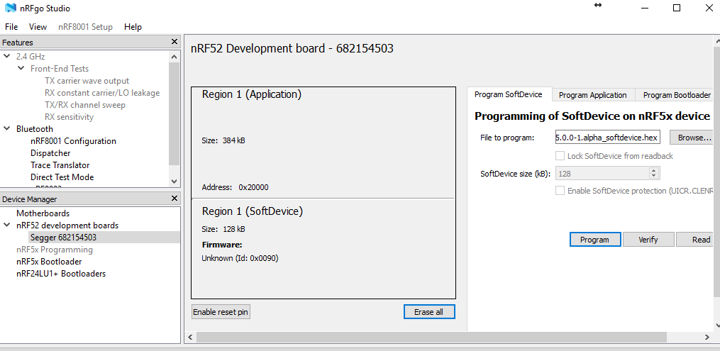Select Segger 682154503 device
720x351 pixels.
(x=63, y=238)
